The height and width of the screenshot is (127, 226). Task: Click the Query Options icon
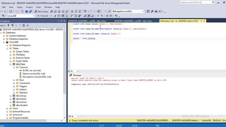[63, 16]
